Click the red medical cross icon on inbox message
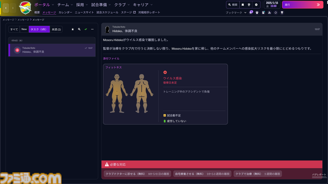 tap(17, 50)
